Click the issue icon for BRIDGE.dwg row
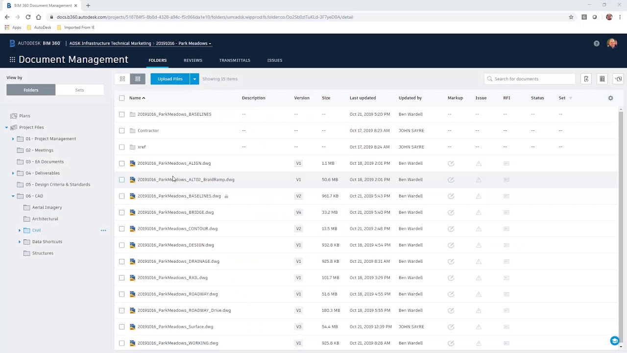Image resolution: width=627 pixels, height=353 pixels. [x=479, y=212]
